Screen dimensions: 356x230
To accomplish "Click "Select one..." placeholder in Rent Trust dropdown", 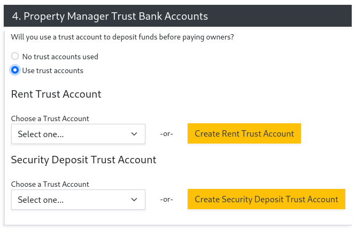I will click(41, 134).
